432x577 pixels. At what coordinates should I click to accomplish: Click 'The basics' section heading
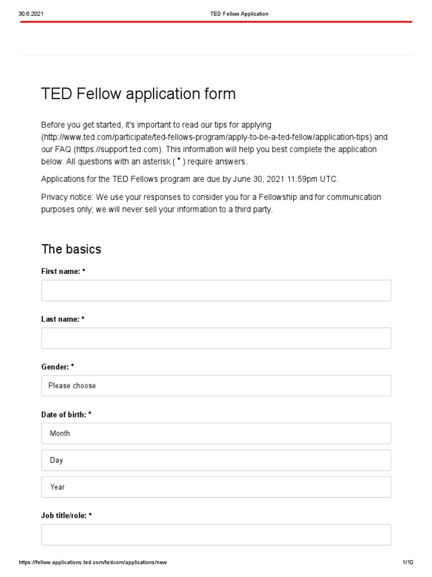[x=71, y=249]
